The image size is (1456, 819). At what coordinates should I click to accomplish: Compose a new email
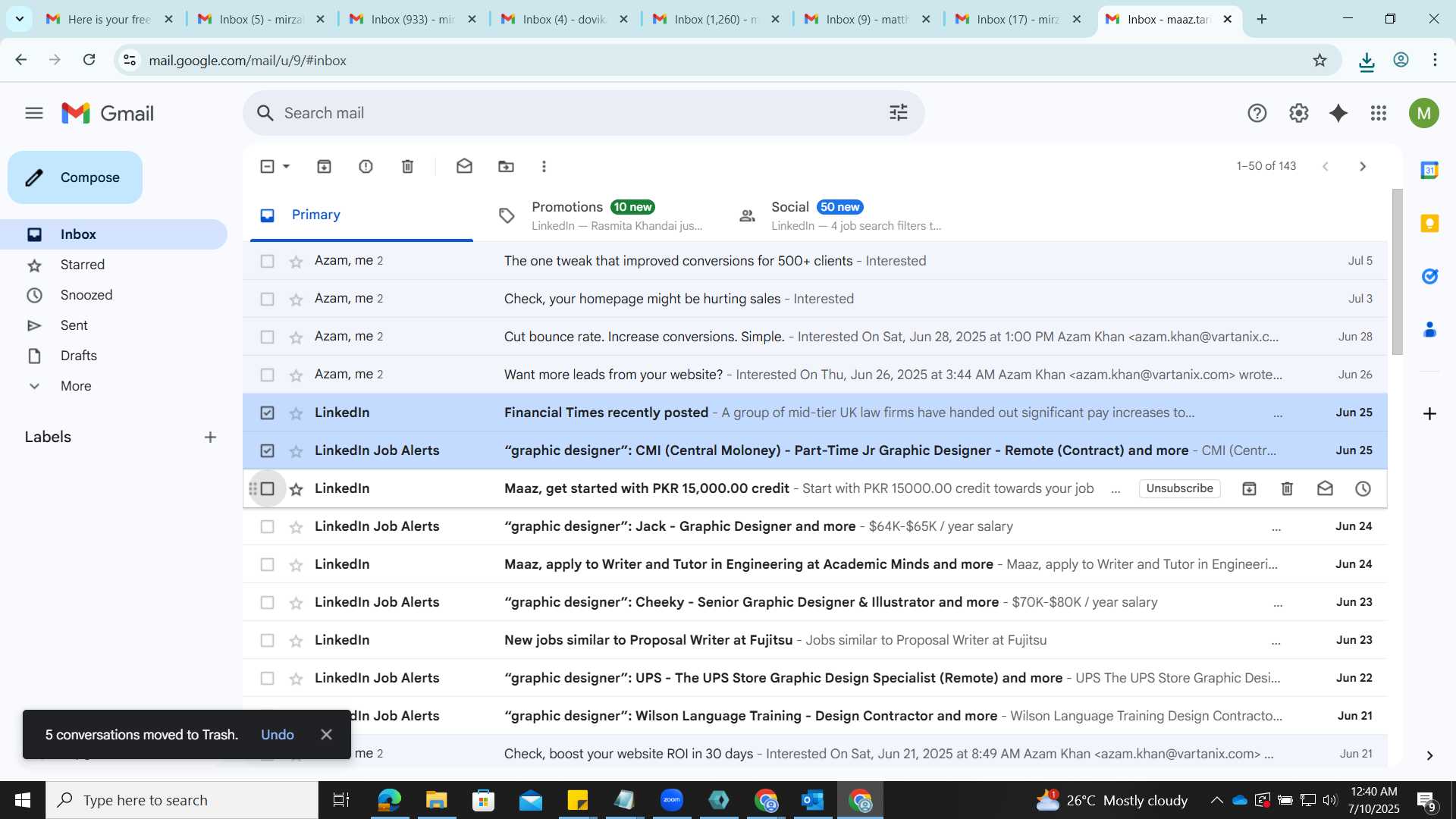pyautogui.click(x=75, y=177)
